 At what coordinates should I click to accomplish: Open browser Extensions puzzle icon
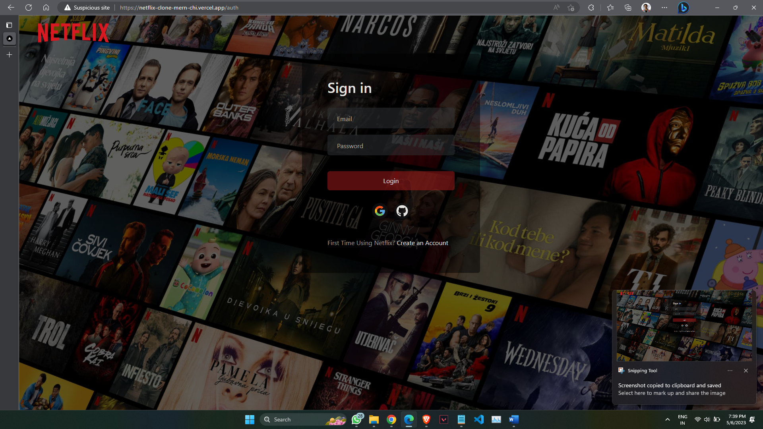(591, 8)
